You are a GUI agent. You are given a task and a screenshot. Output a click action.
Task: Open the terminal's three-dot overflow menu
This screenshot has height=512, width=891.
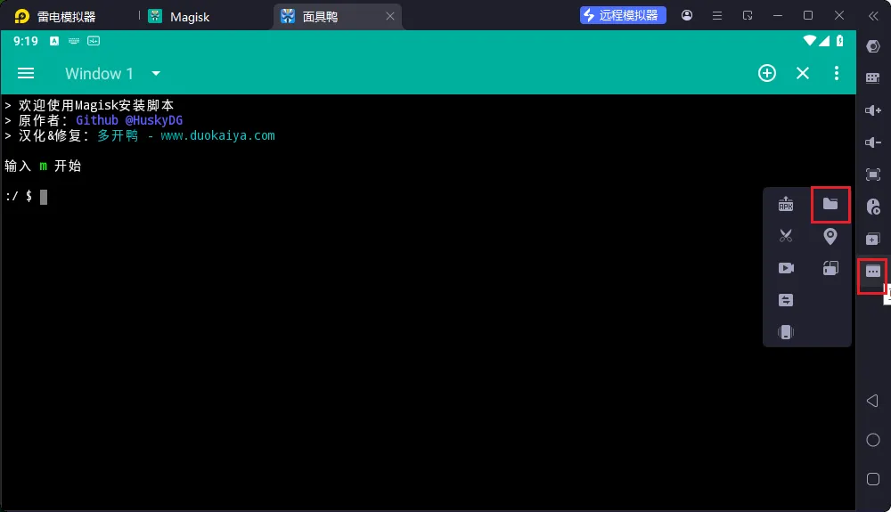[x=836, y=73]
